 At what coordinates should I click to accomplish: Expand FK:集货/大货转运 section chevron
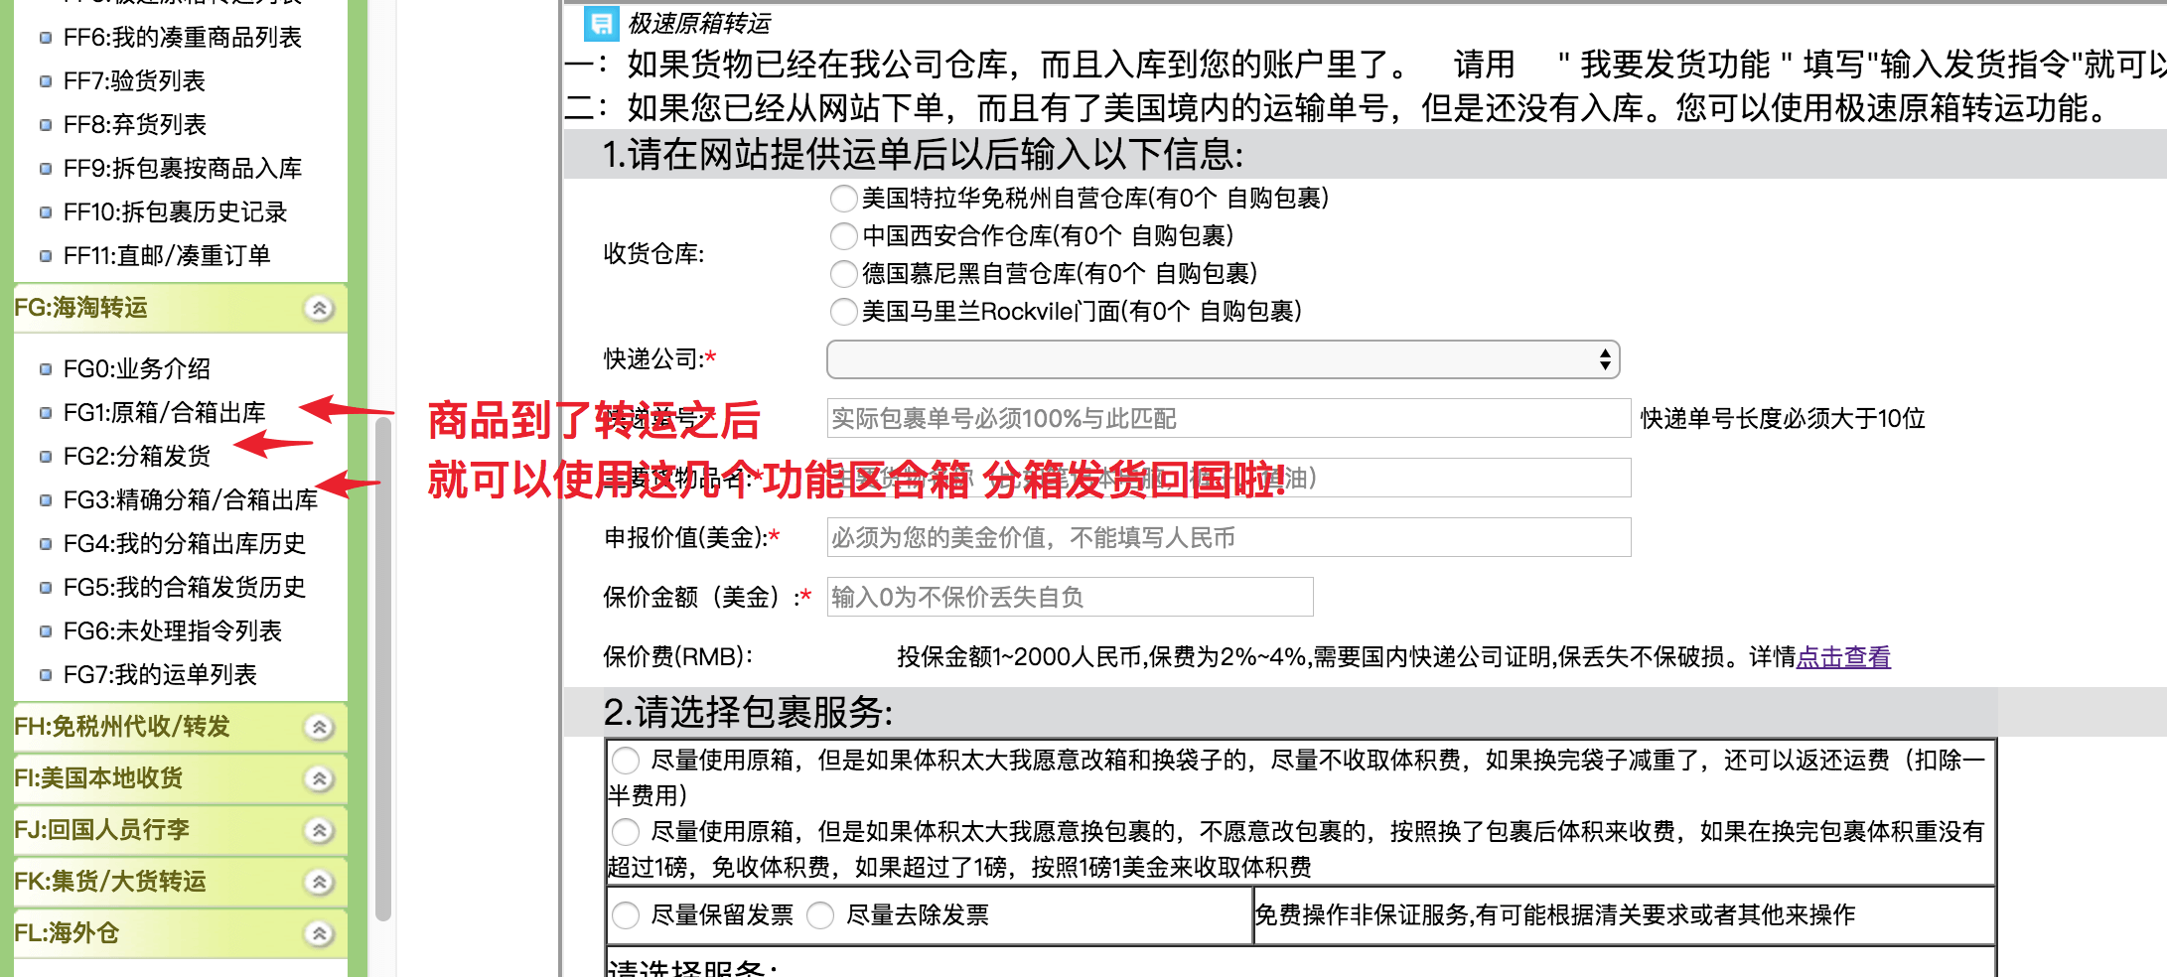(x=319, y=882)
